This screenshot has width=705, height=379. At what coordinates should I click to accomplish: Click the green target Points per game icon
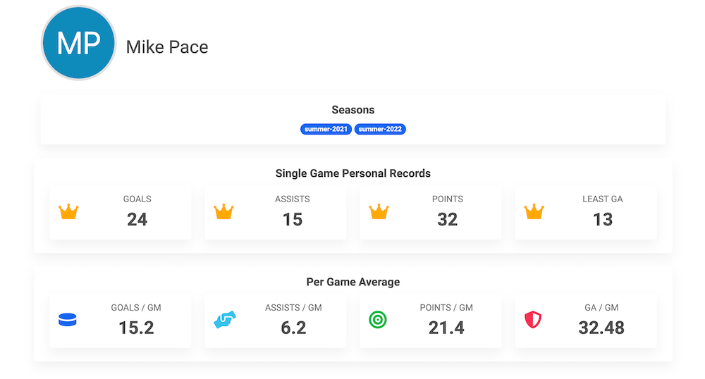point(379,320)
